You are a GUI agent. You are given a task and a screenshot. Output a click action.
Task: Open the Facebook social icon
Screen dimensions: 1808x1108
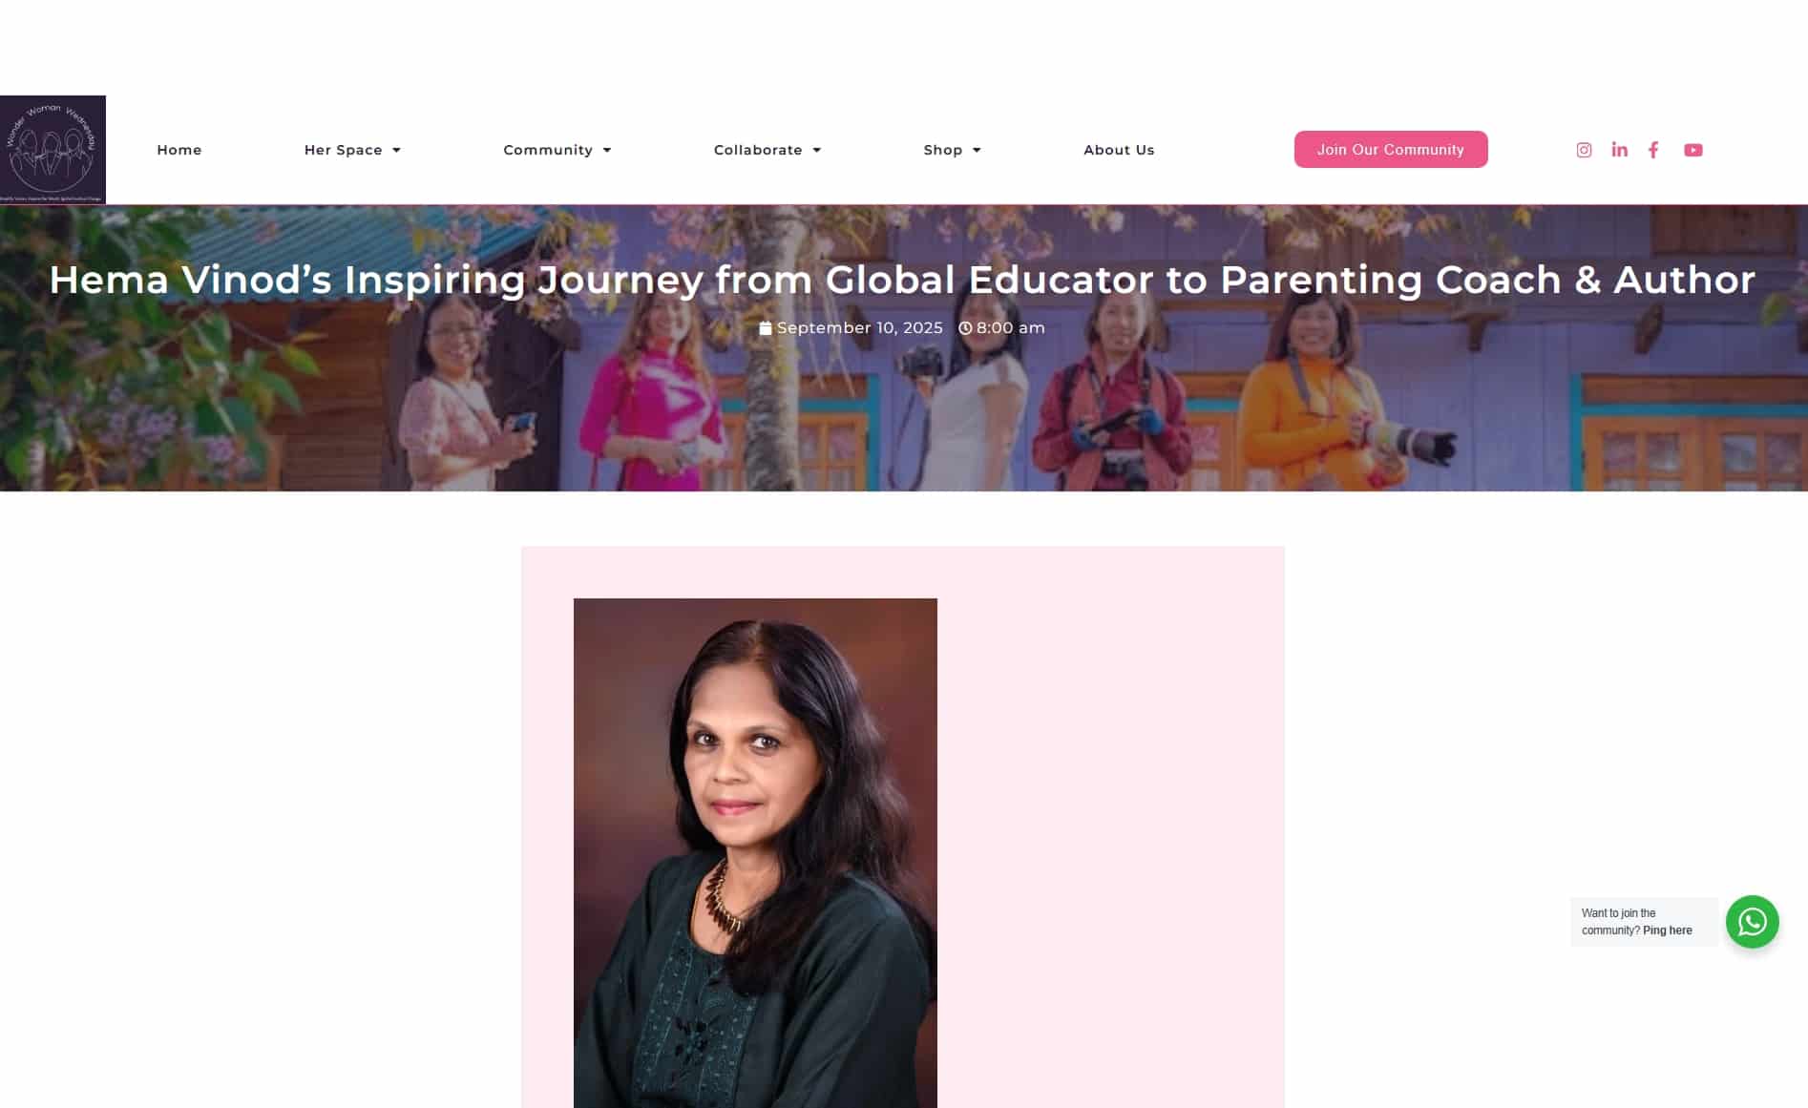[x=1653, y=150]
